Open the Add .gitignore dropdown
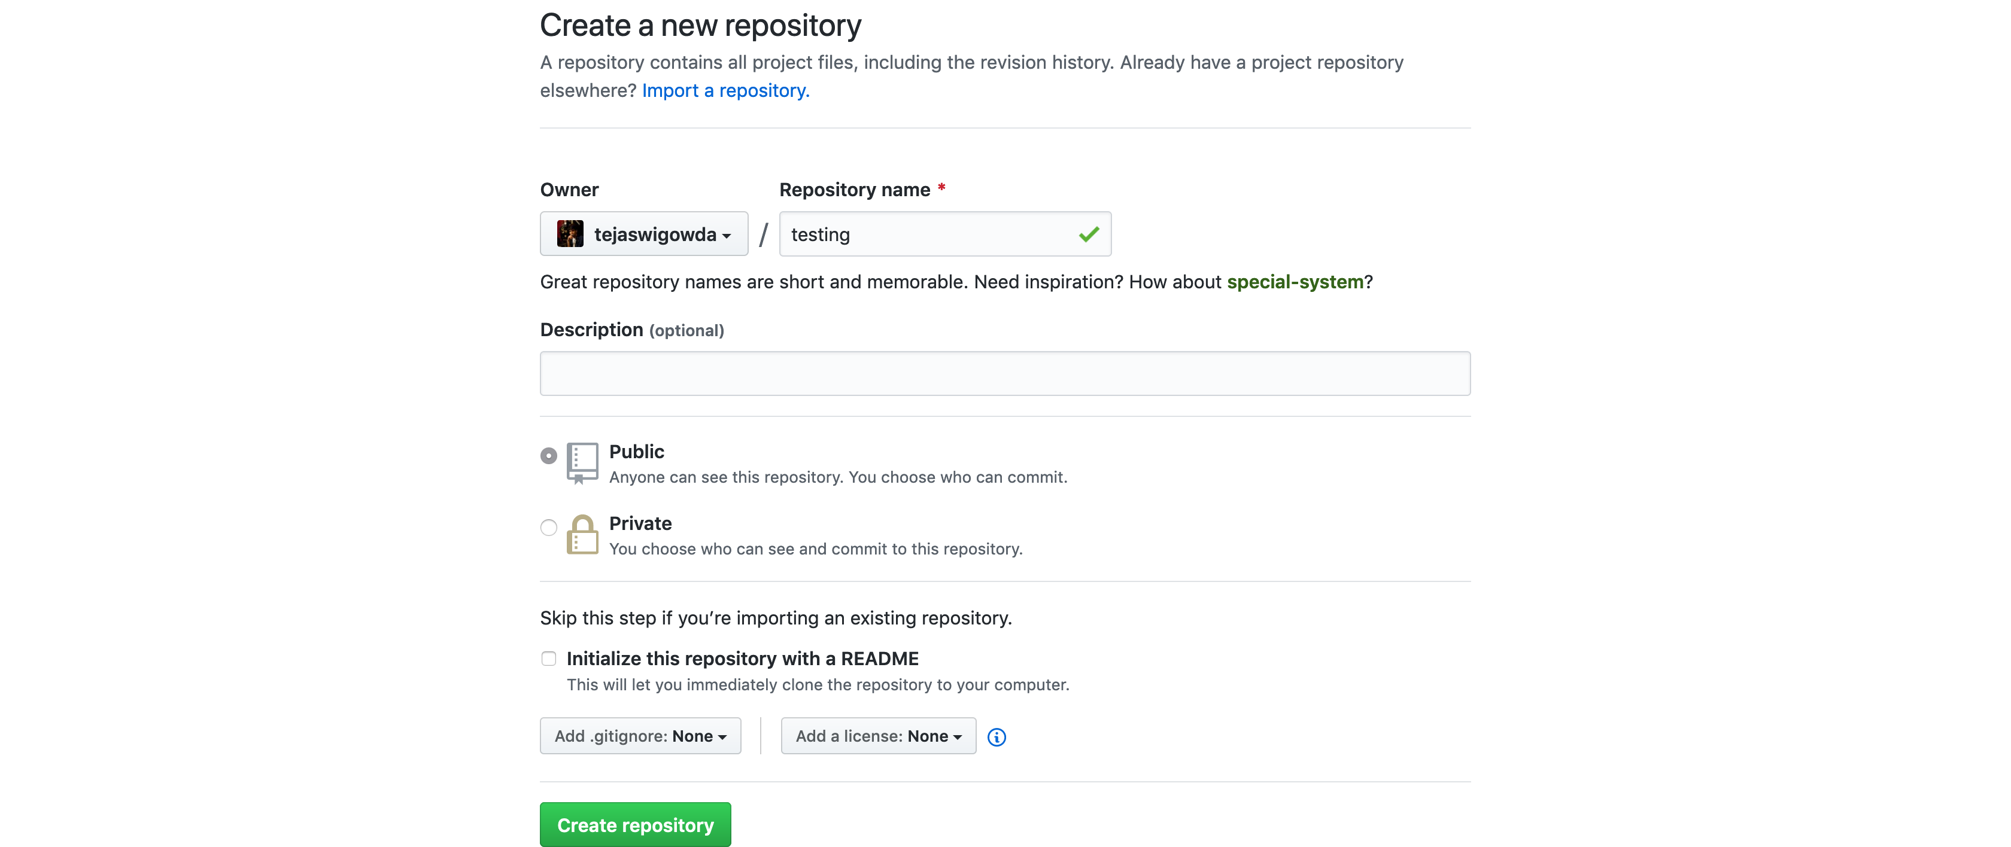Viewport: 2011px width, 847px height. (640, 736)
